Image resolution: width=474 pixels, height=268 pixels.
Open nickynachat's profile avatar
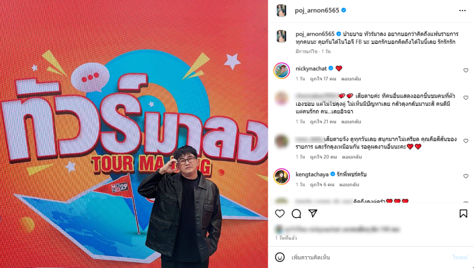coord(282,70)
